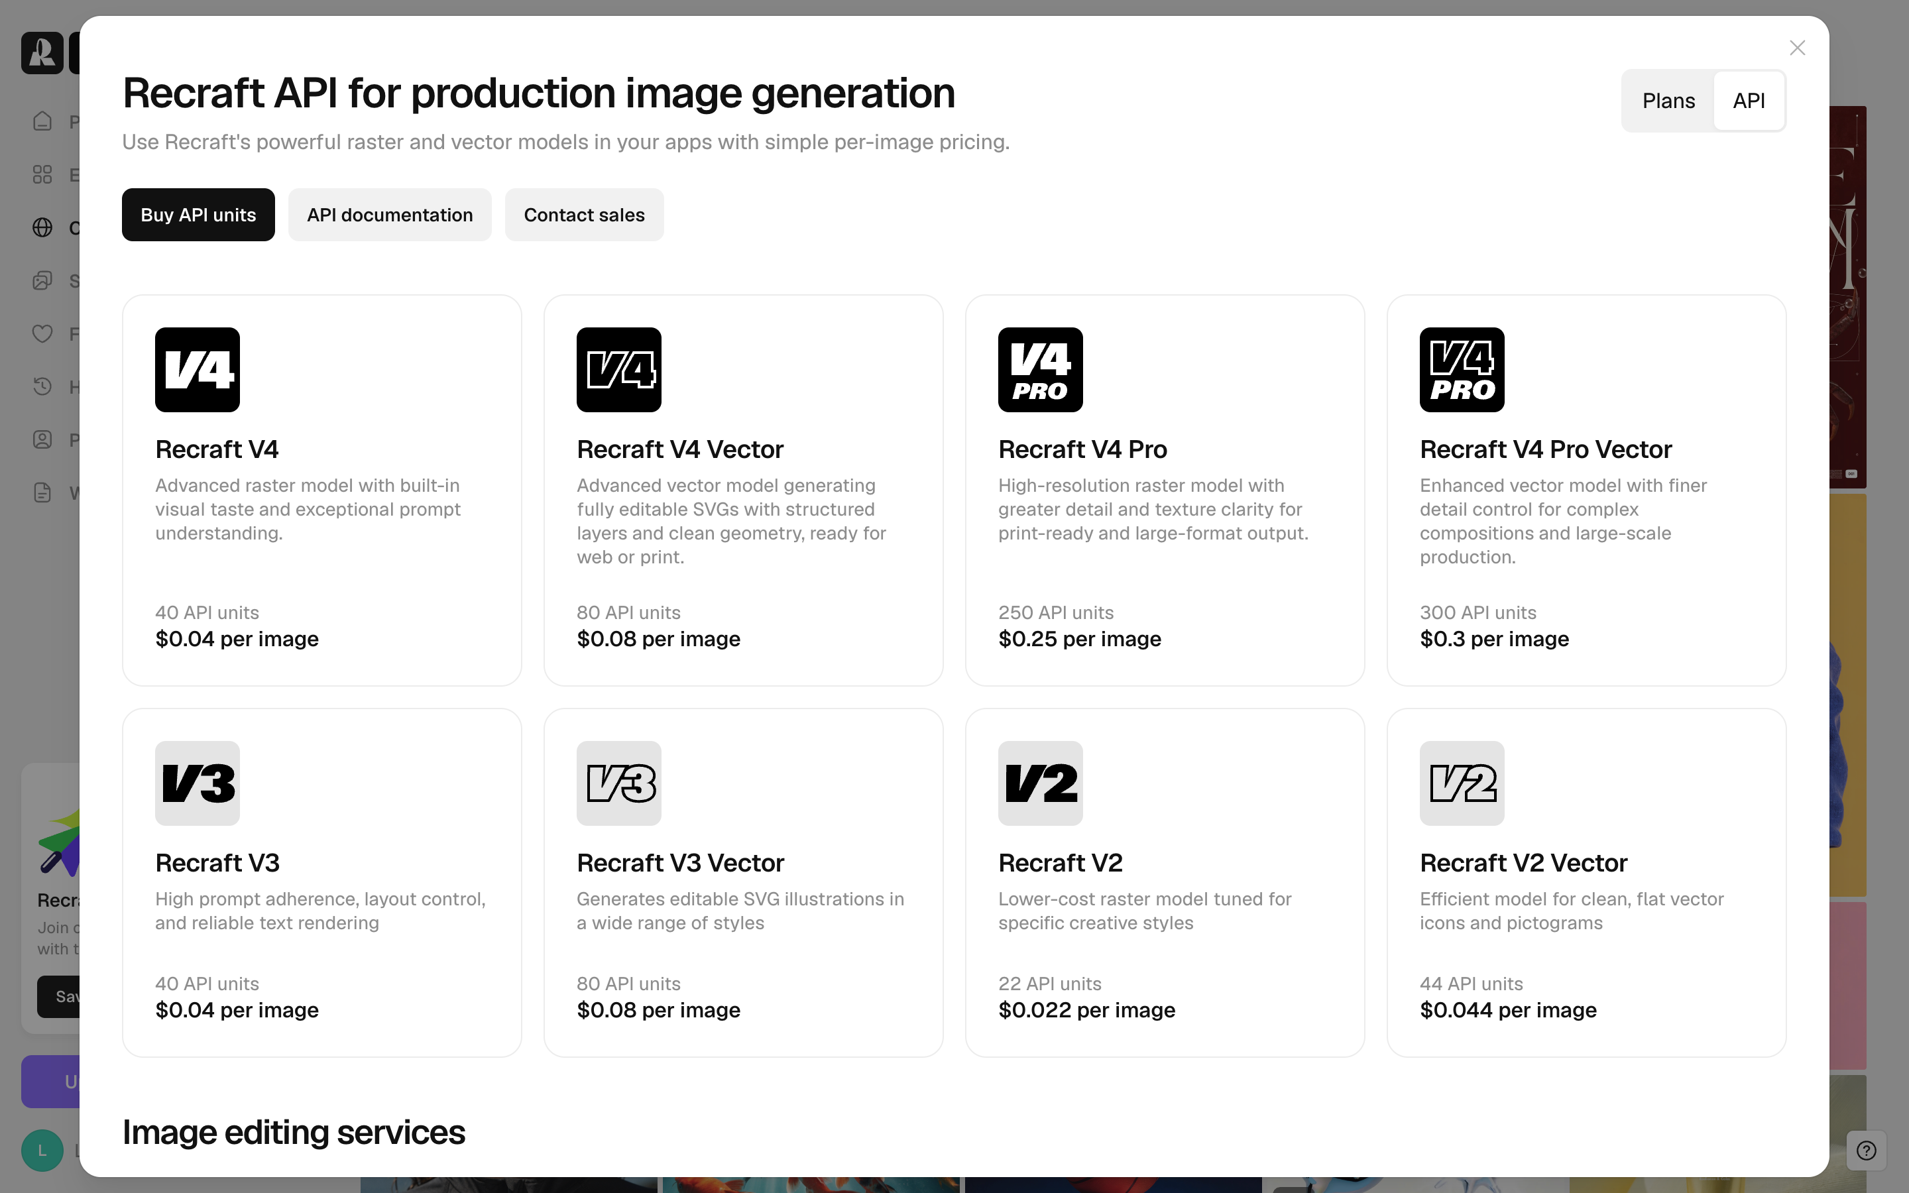Image resolution: width=1909 pixels, height=1193 pixels.
Task: Click the Recraft V2 model icon
Action: click(1041, 783)
